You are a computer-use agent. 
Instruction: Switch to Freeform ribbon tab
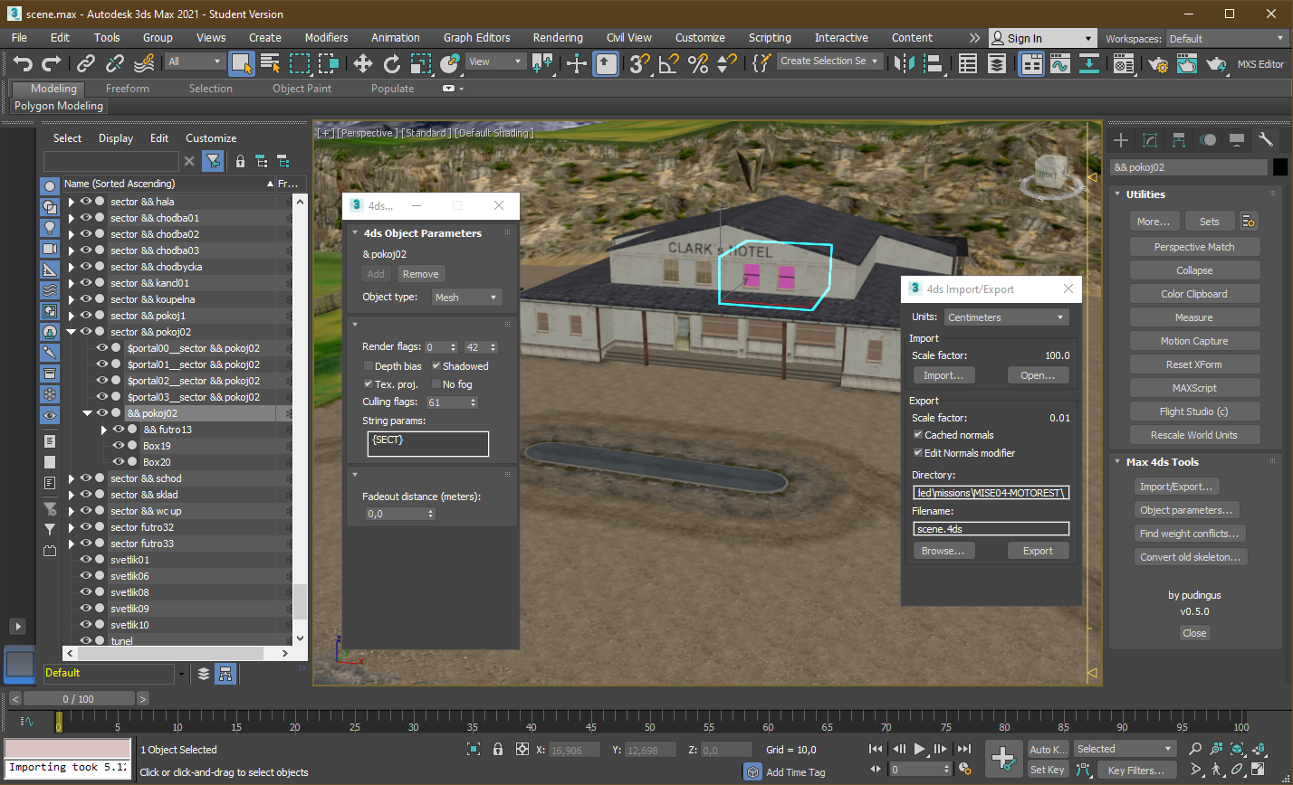point(128,89)
